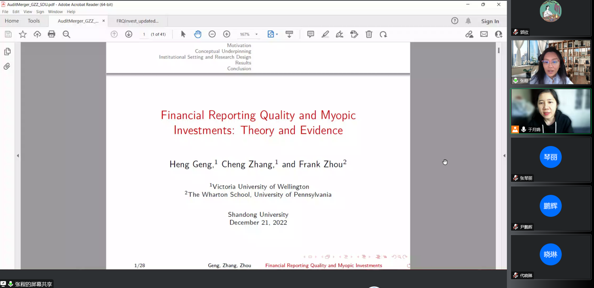
Task: Click the Sign In button
Action: coord(490,21)
